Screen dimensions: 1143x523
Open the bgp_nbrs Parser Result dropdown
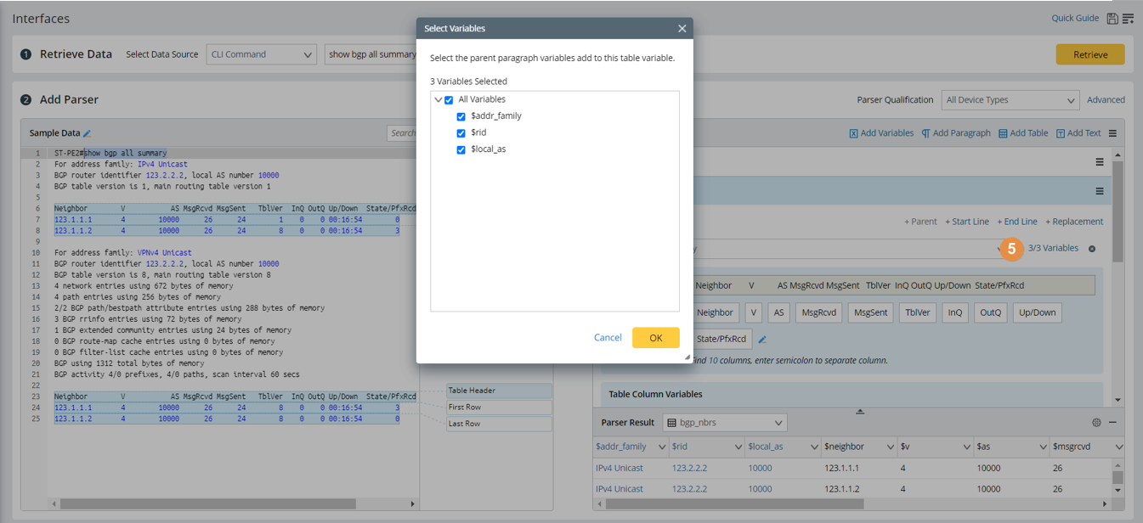pyautogui.click(x=724, y=423)
